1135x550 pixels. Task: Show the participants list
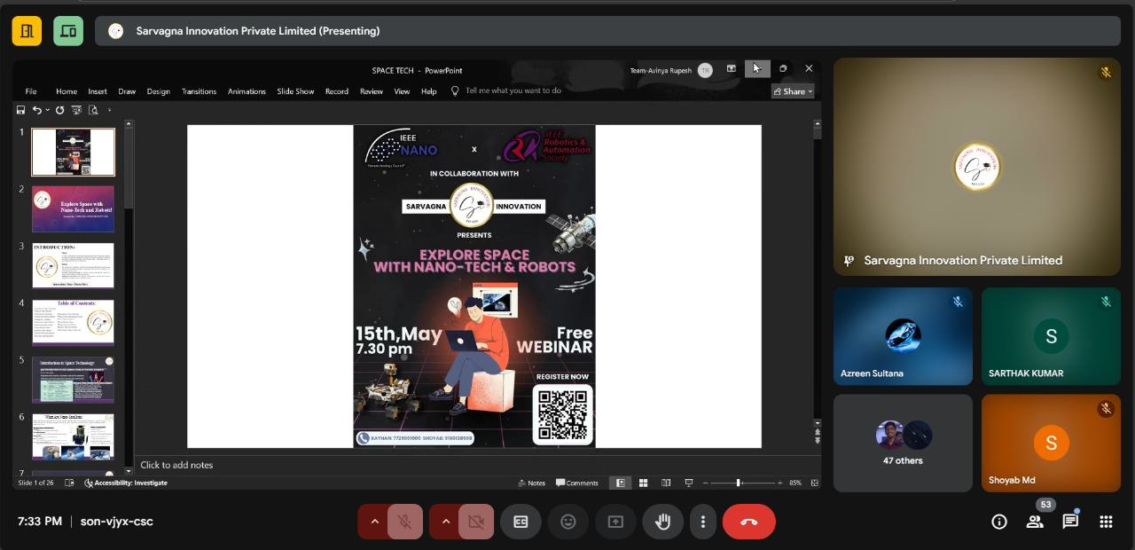[1035, 522]
